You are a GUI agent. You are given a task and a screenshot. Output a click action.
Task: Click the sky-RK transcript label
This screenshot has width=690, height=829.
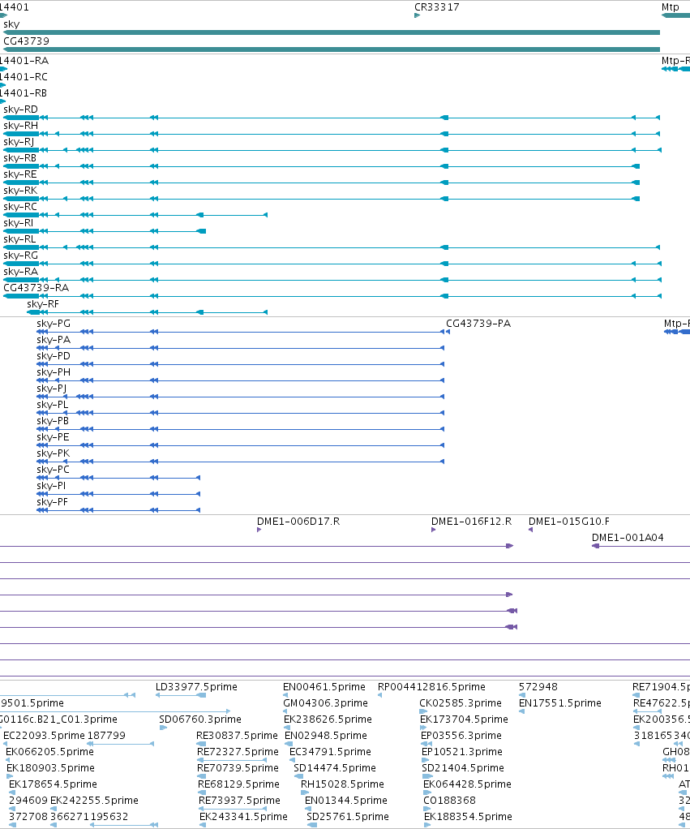click(x=20, y=191)
